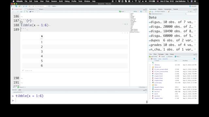
Task: Click the broom clear-environment icon
Action: (x=169, y=12)
